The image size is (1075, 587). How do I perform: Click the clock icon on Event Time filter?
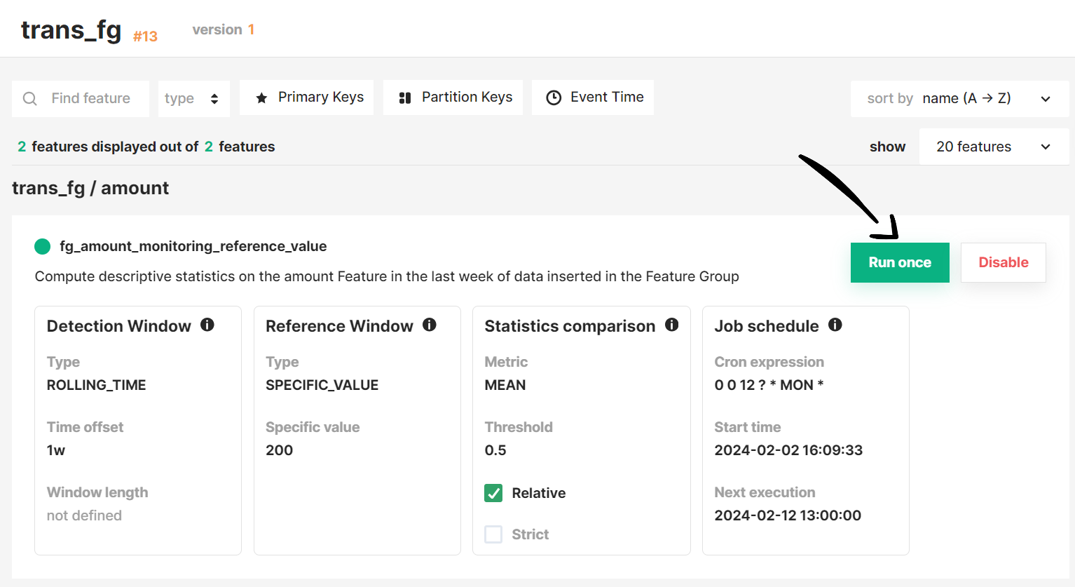pos(554,97)
